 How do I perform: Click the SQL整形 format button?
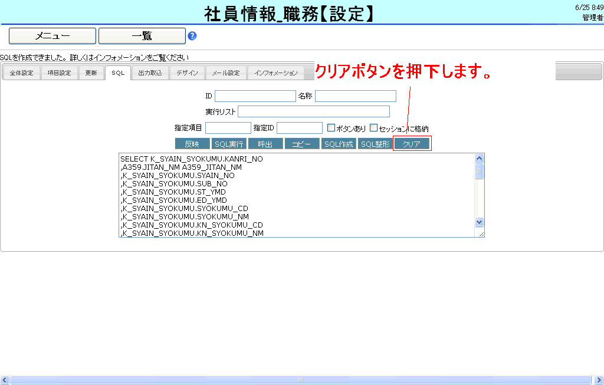tap(375, 144)
